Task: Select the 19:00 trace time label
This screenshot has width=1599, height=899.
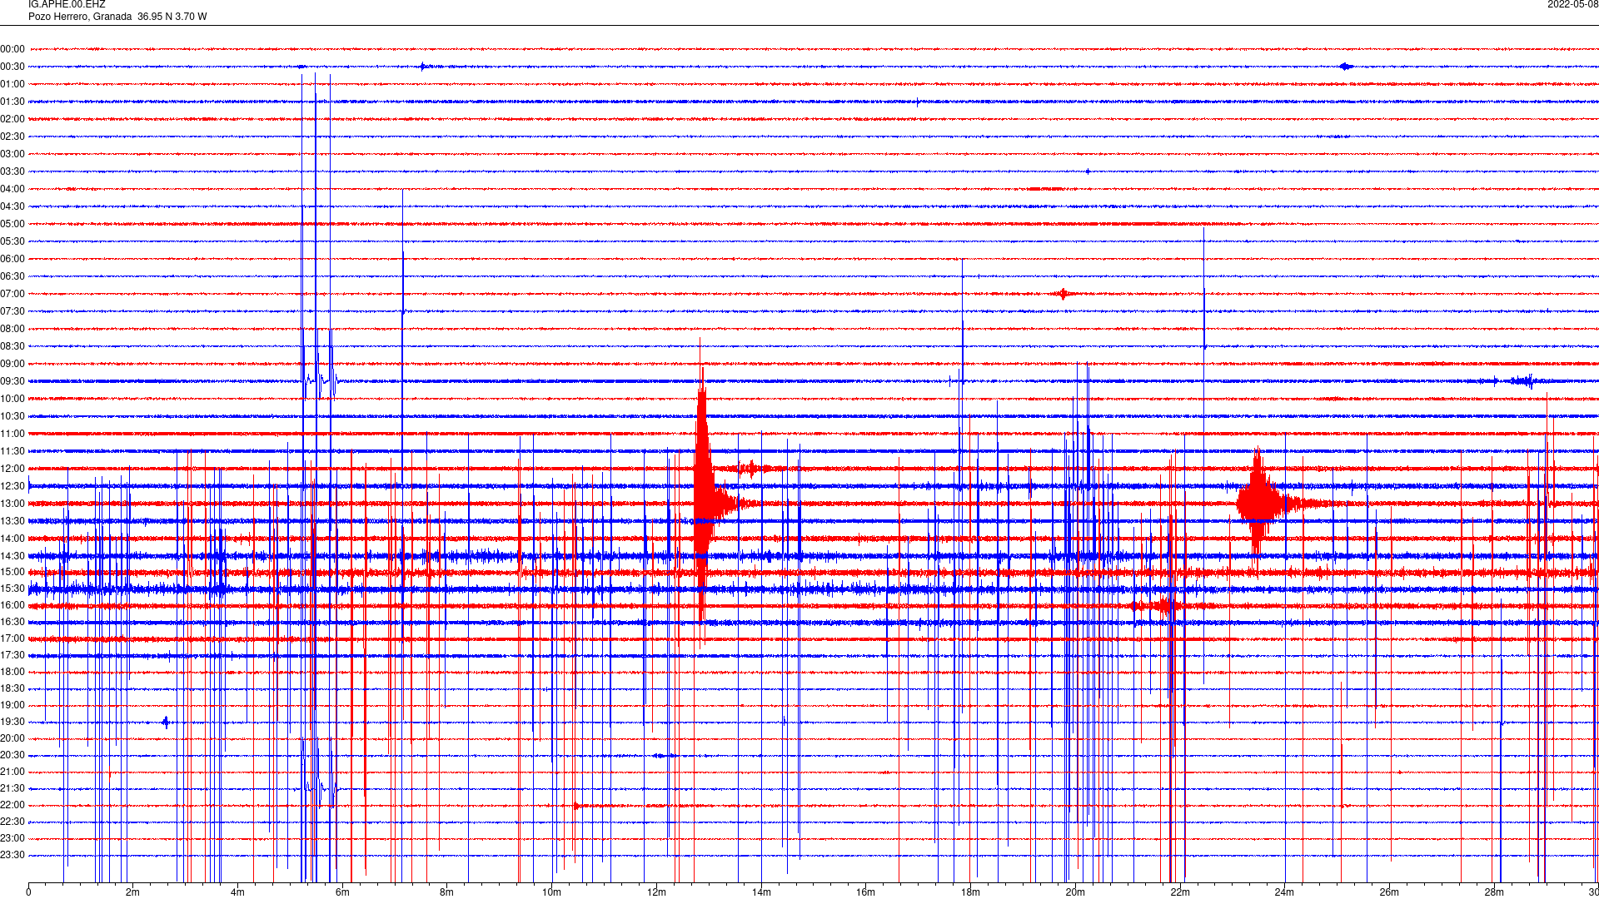Action: tap(12, 705)
